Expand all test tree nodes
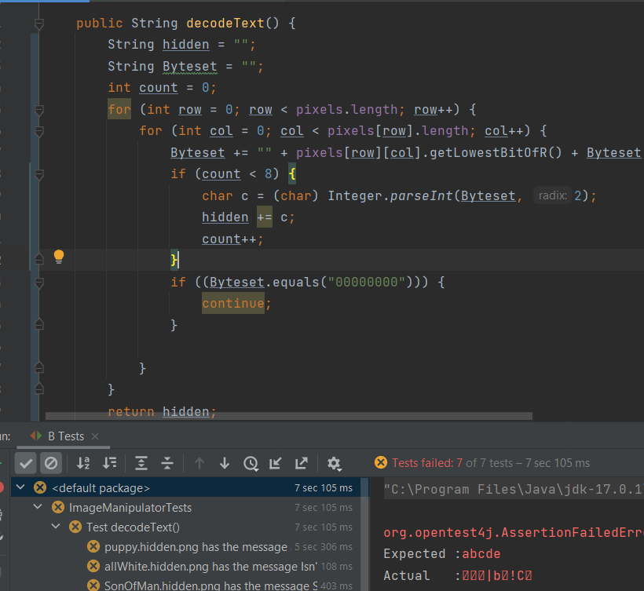 (x=141, y=463)
